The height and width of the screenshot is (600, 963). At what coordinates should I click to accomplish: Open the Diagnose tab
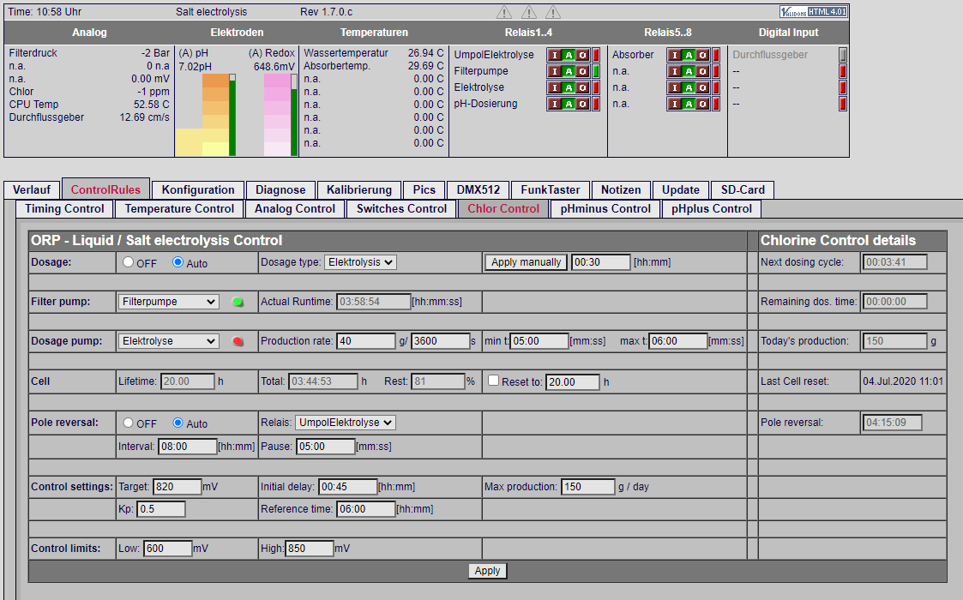(x=280, y=189)
